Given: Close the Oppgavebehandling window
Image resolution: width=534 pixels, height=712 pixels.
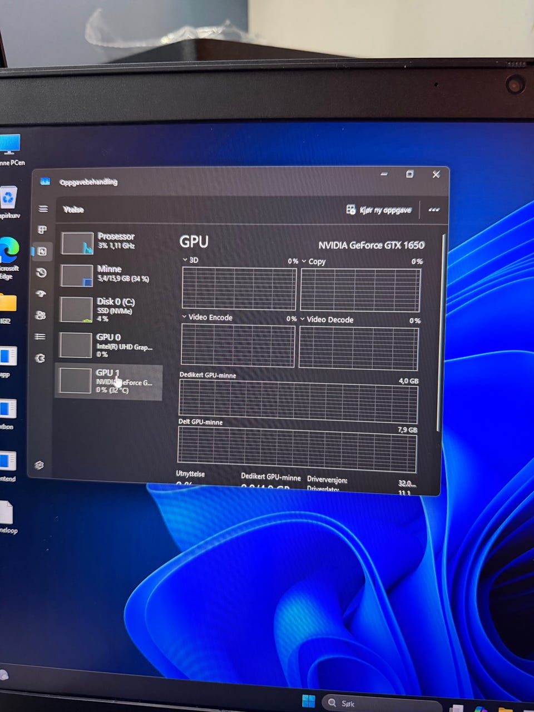Looking at the screenshot, I should (x=436, y=175).
